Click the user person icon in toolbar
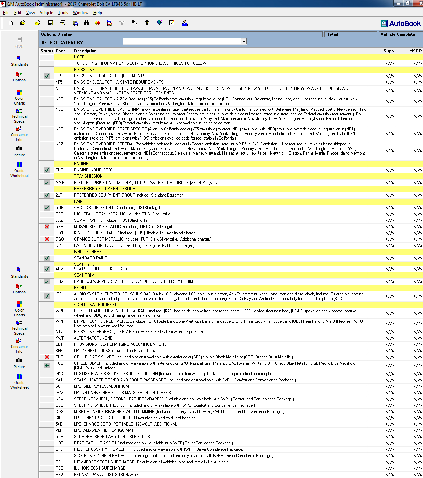Screen dimensions: 423x478 click(185, 23)
